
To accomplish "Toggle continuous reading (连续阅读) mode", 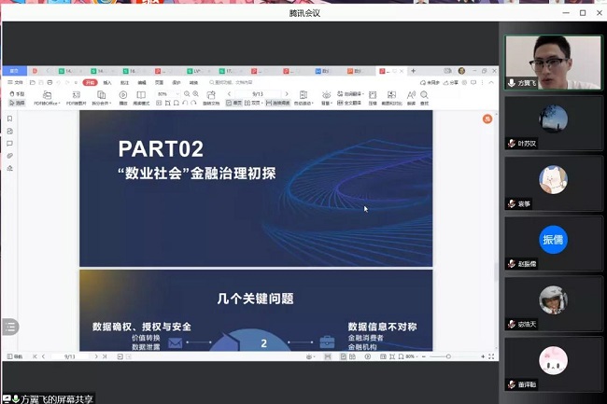I will (x=277, y=103).
